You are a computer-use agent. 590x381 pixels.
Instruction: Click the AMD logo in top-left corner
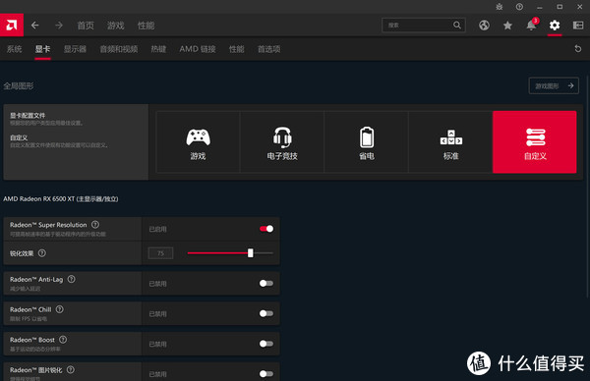tap(12, 26)
